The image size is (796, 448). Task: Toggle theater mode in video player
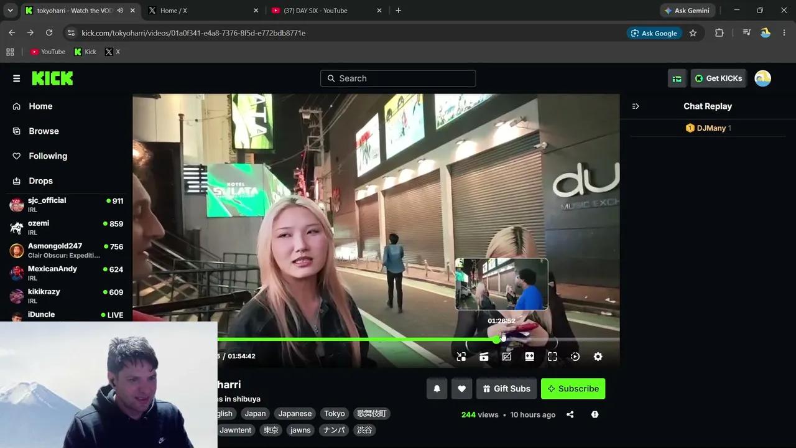coord(529,357)
